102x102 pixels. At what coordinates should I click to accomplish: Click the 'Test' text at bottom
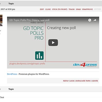point(2,97)
